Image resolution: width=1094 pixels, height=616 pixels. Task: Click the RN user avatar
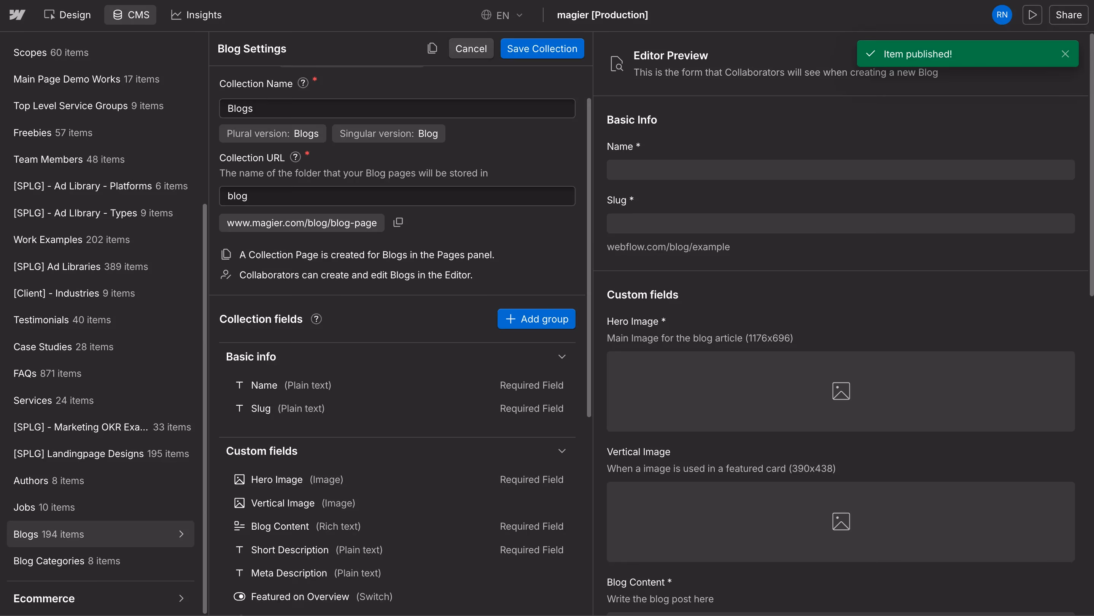pyautogui.click(x=1002, y=15)
